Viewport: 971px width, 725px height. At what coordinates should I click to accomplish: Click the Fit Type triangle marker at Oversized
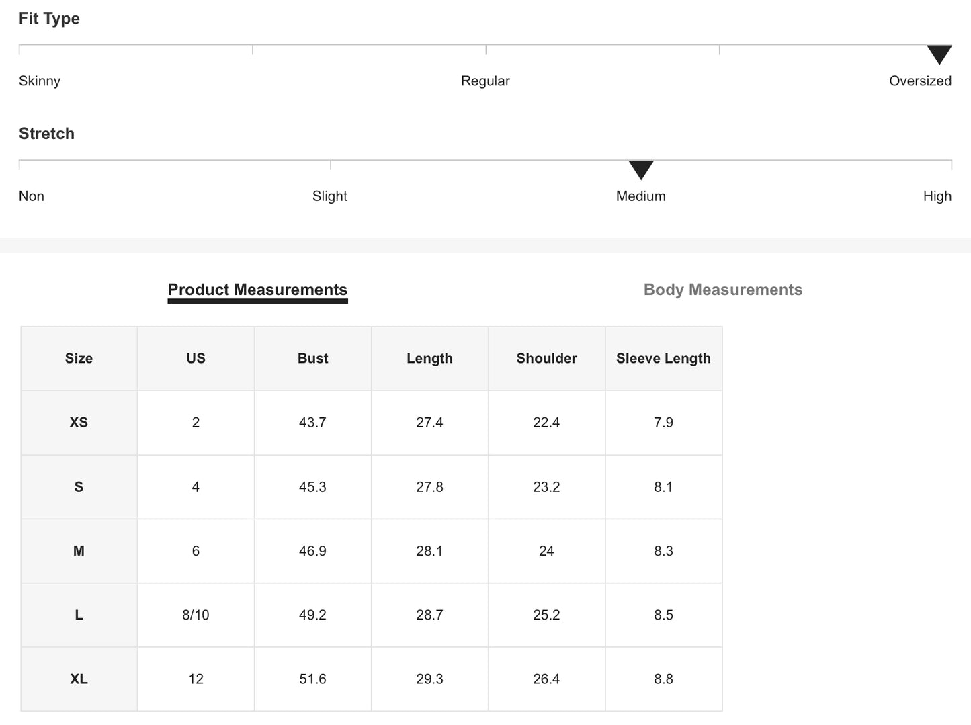(939, 54)
